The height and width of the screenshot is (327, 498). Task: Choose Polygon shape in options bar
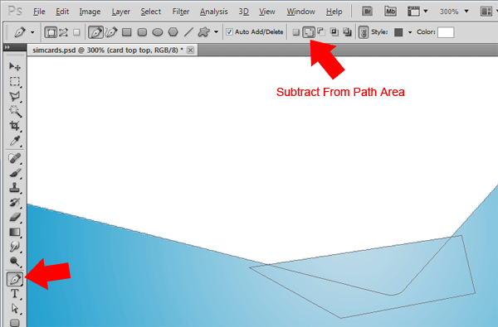coord(173,32)
